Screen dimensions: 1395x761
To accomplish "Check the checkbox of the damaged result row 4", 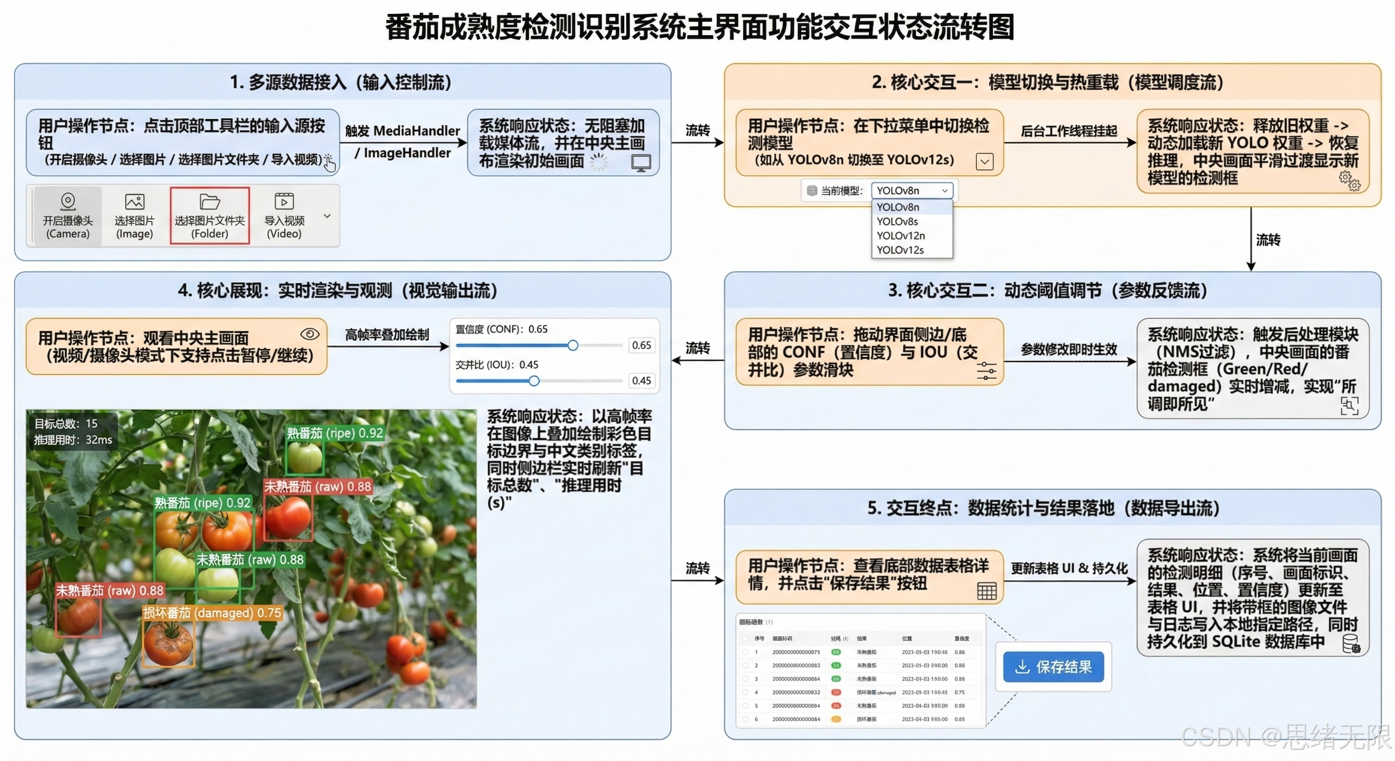I will [x=746, y=692].
